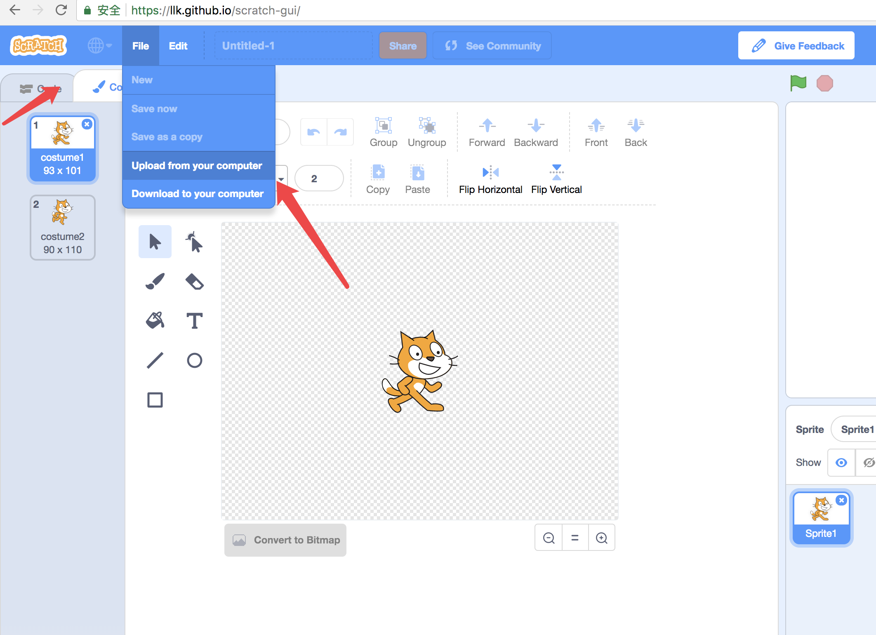Delete costume1 with its x button
Image resolution: width=876 pixels, height=635 pixels.
point(87,124)
